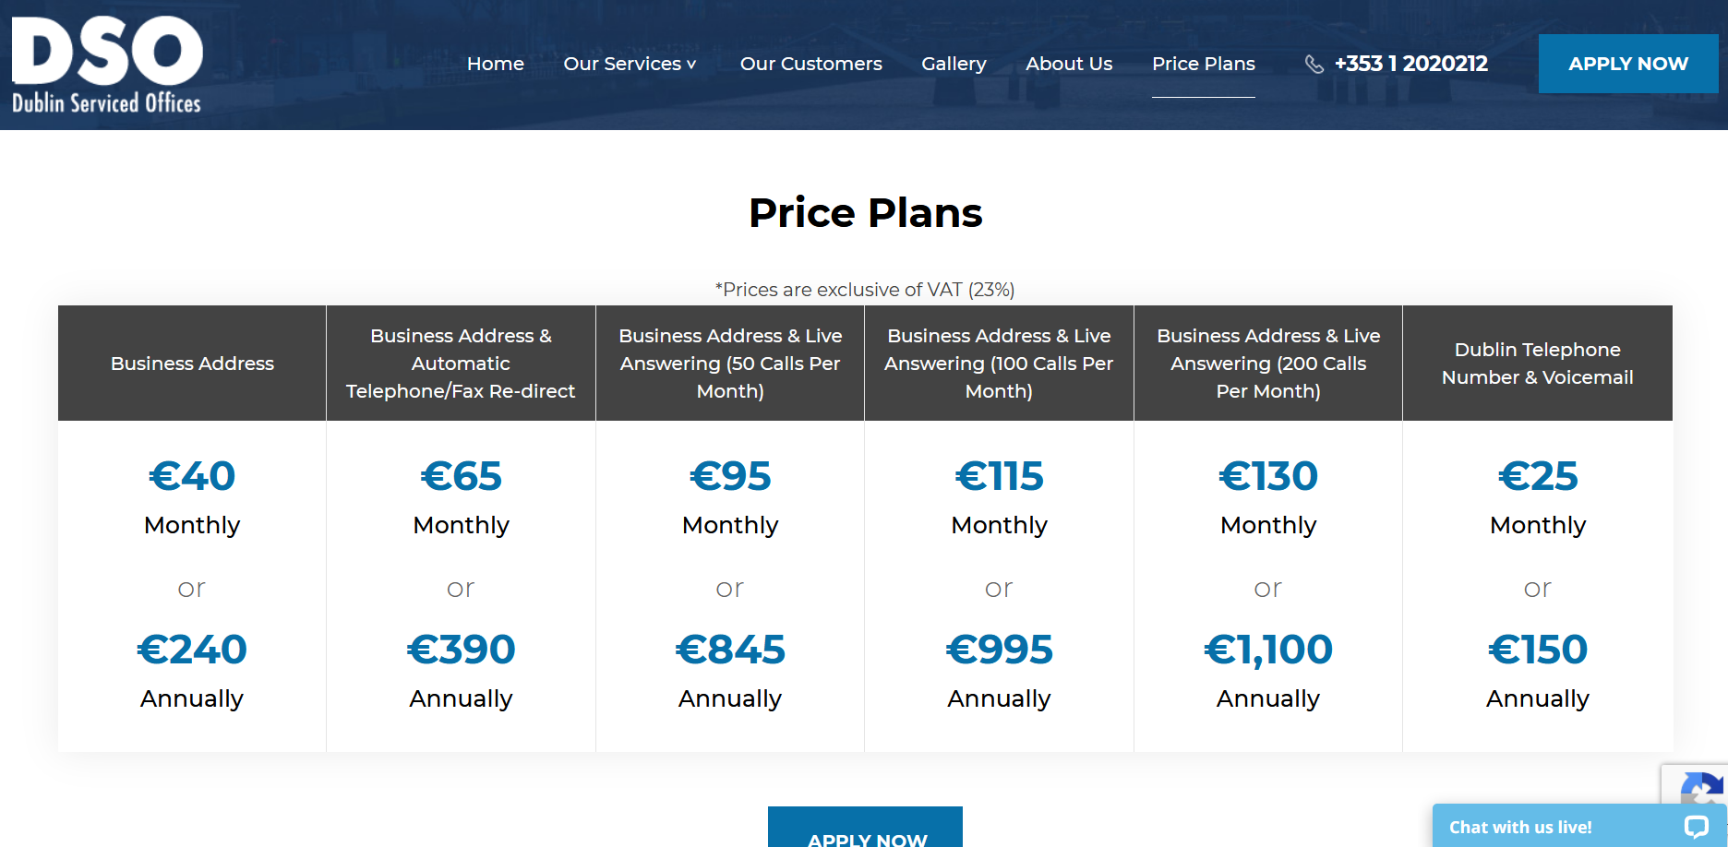Open the live chat bubble icon
This screenshot has height=847, width=1728.
[x=1696, y=827]
